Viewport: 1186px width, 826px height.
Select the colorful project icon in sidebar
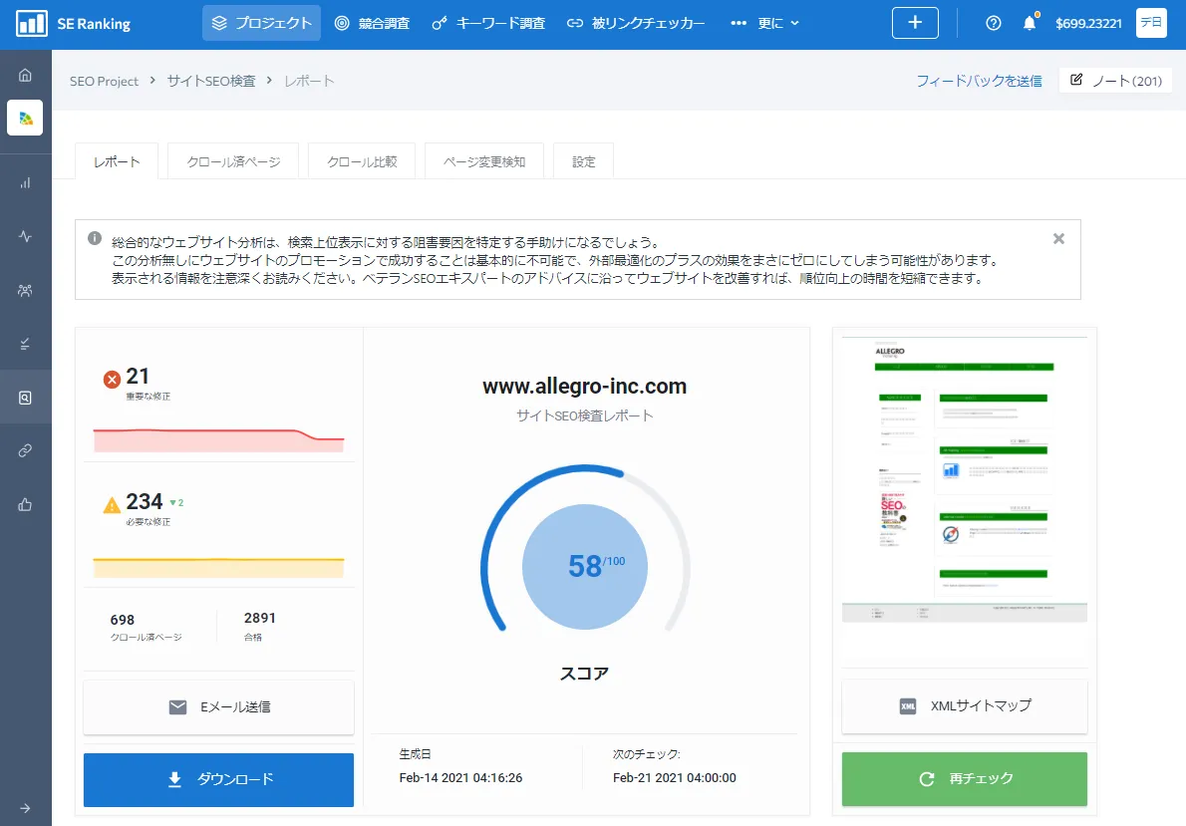click(x=25, y=118)
